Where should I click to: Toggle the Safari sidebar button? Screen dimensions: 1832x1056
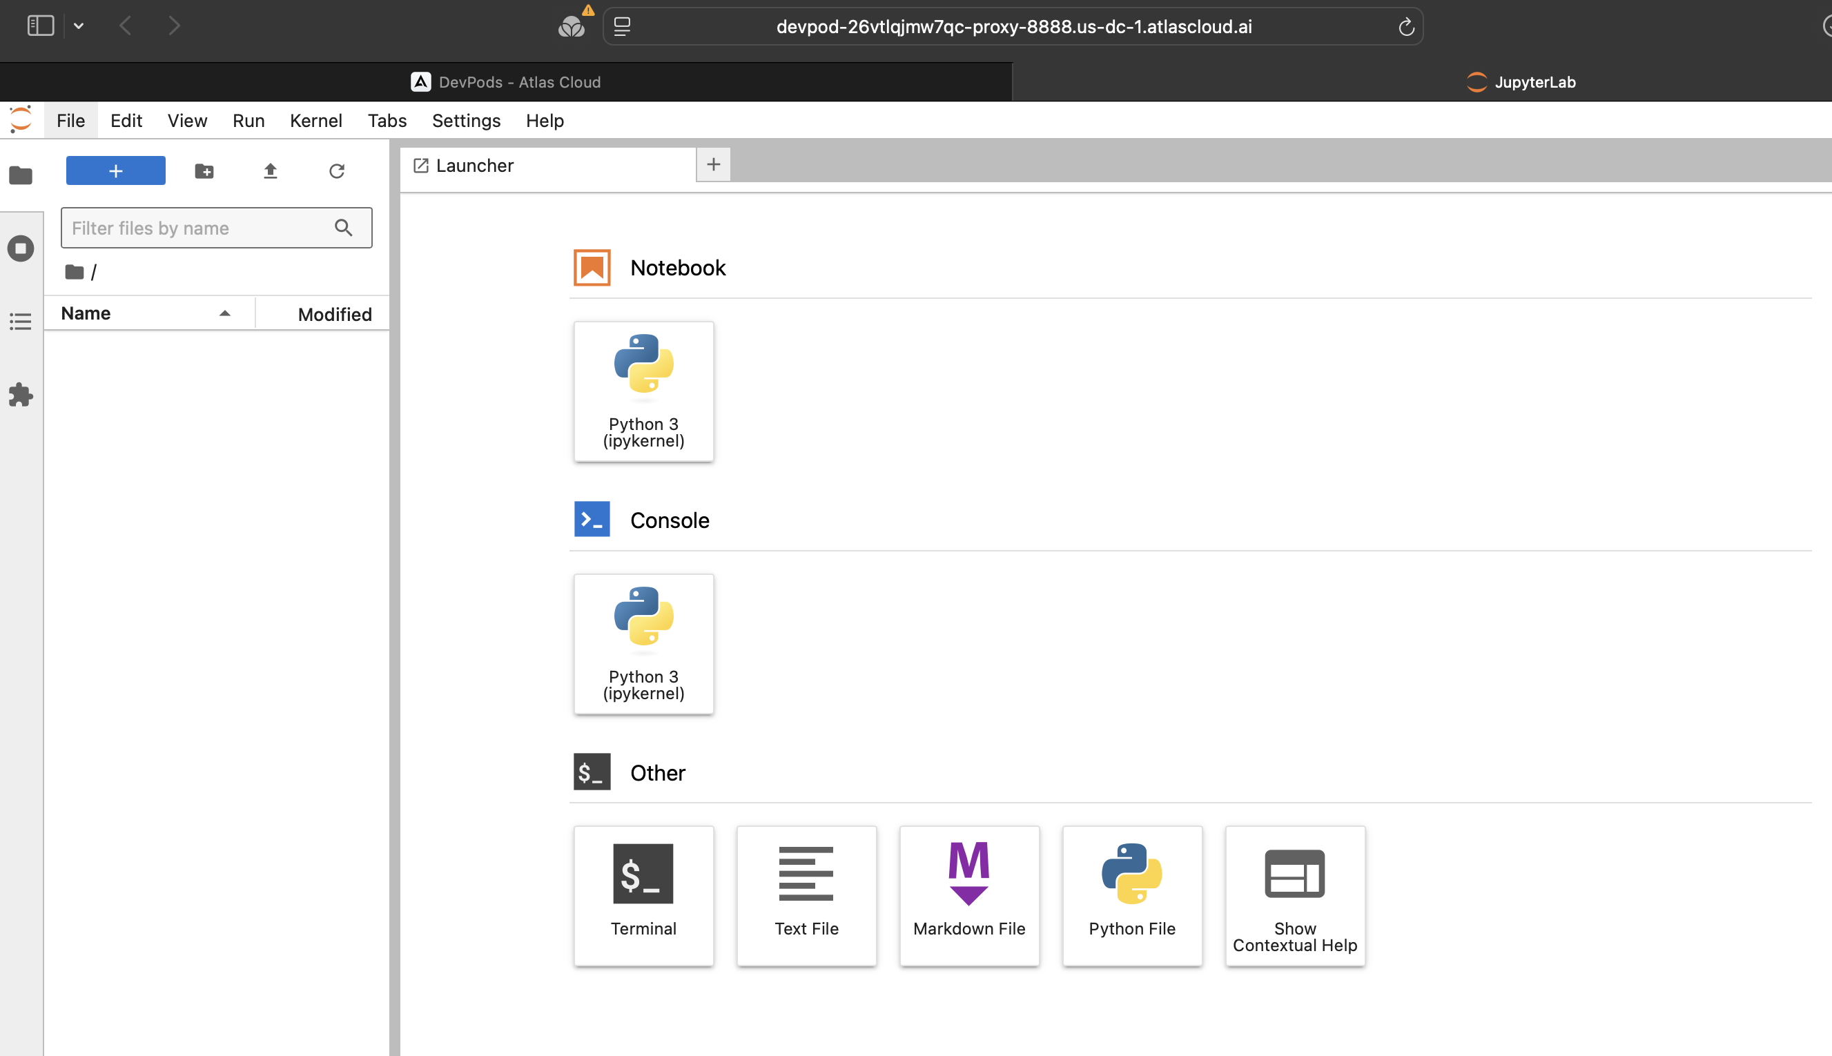click(41, 26)
